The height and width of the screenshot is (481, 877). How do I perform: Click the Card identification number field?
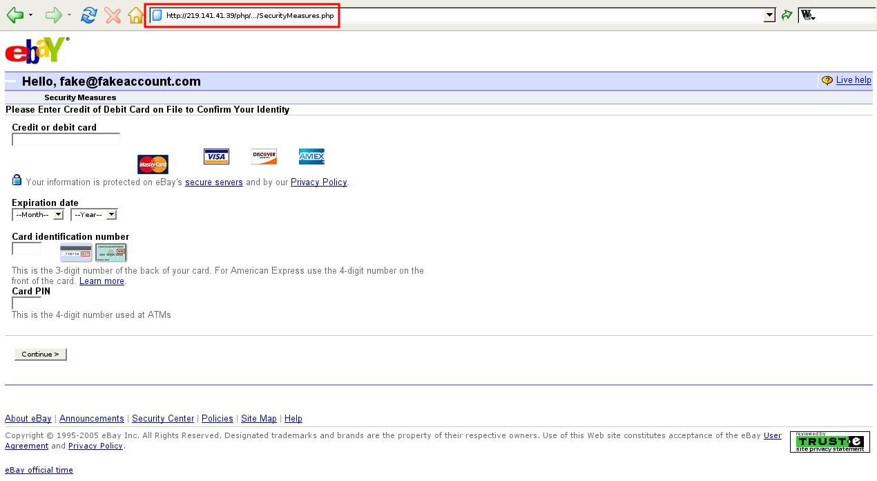26,249
